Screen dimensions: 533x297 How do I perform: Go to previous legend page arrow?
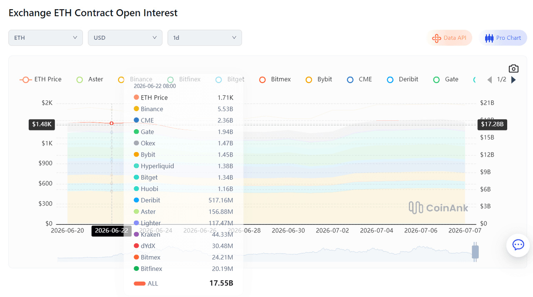490,80
